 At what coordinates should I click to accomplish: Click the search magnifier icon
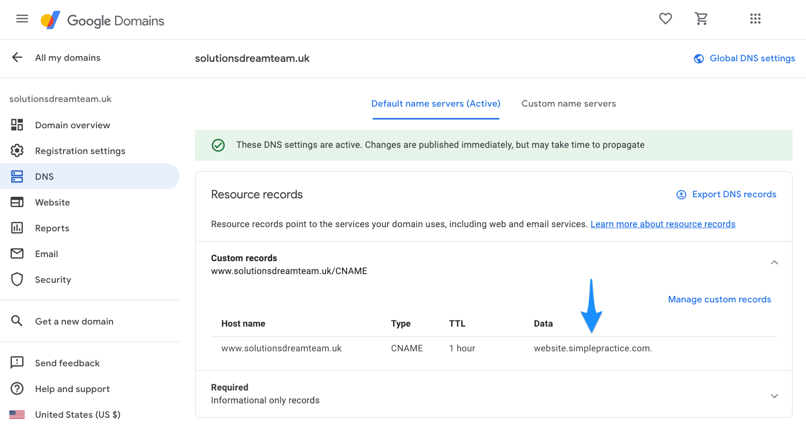tap(17, 321)
